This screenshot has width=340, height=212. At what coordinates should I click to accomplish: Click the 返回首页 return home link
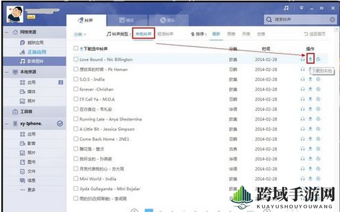pos(314,34)
